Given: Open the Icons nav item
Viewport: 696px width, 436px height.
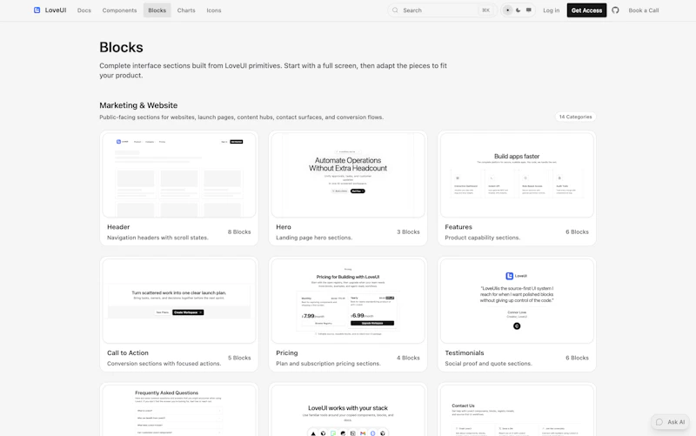Looking at the screenshot, I should [213, 10].
